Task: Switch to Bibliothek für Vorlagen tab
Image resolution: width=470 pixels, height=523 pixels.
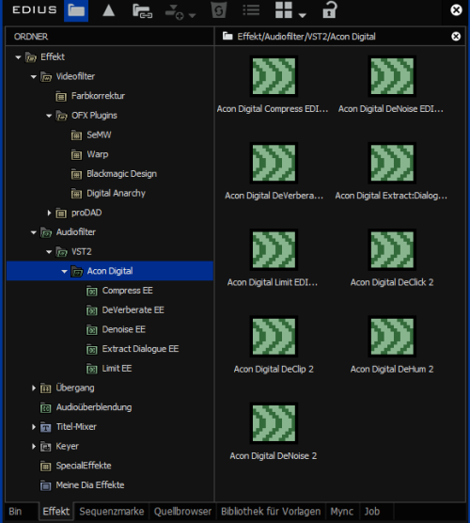Action: click(x=271, y=512)
